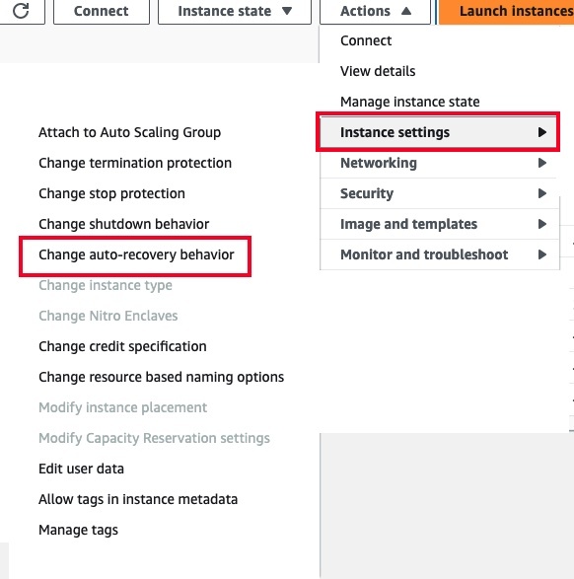The height and width of the screenshot is (579, 574).
Task: Choose View details menu entry
Action: pos(378,71)
